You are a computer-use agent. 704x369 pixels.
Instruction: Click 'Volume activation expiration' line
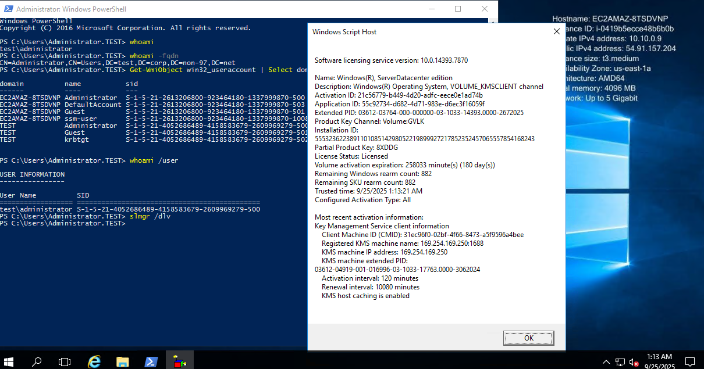404,165
